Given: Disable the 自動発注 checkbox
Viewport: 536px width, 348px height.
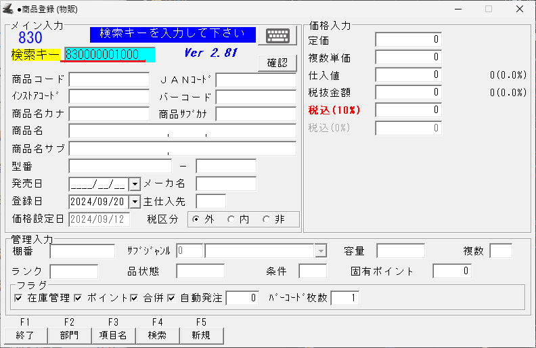Looking at the screenshot, I should coord(172,298).
